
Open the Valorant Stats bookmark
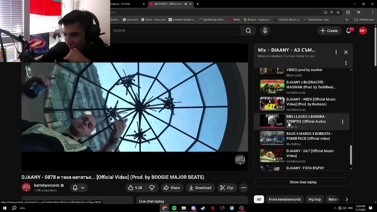pos(317,20)
